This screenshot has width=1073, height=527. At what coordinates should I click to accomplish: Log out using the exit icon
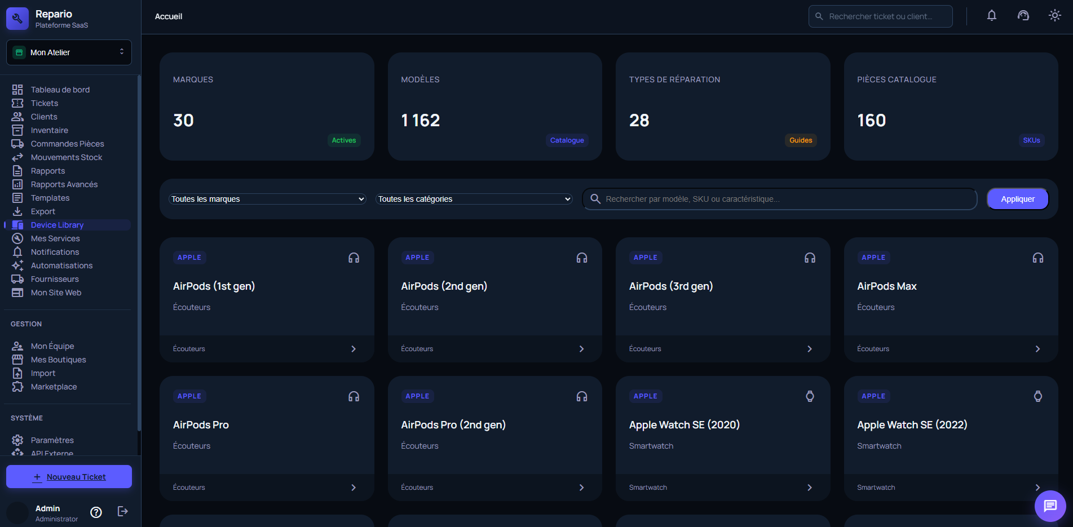click(x=122, y=511)
